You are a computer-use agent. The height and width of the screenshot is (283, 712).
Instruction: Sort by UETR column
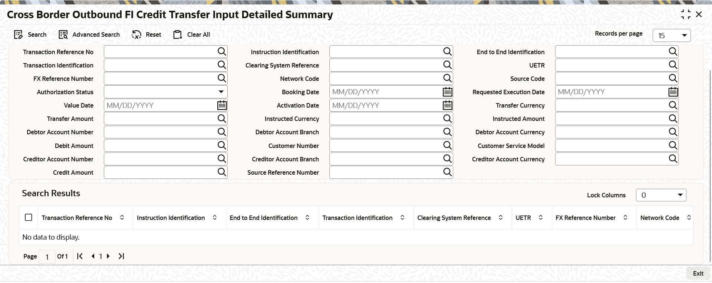click(x=541, y=218)
